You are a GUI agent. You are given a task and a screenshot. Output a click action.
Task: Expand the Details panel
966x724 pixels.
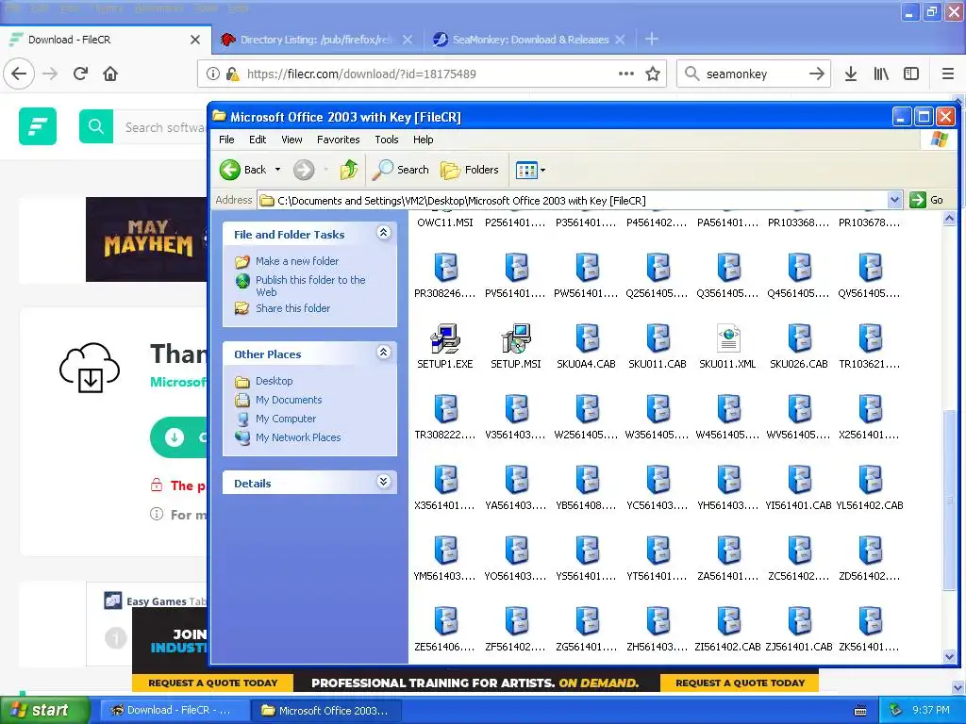(383, 482)
